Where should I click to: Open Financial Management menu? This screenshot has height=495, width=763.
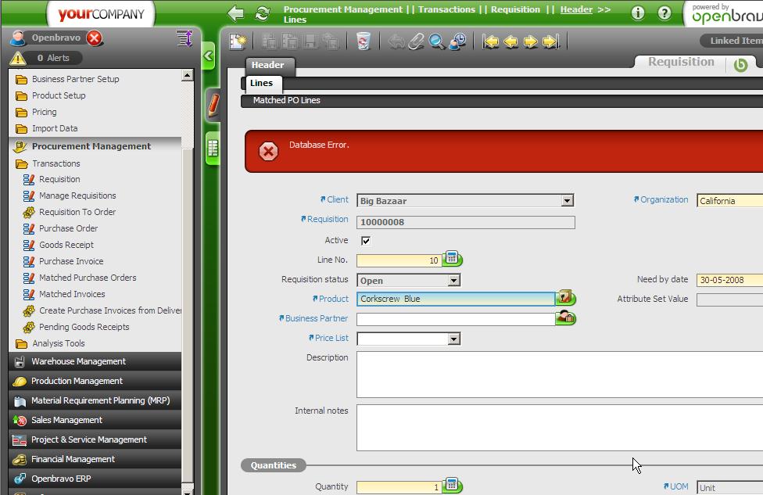coord(95,459)
